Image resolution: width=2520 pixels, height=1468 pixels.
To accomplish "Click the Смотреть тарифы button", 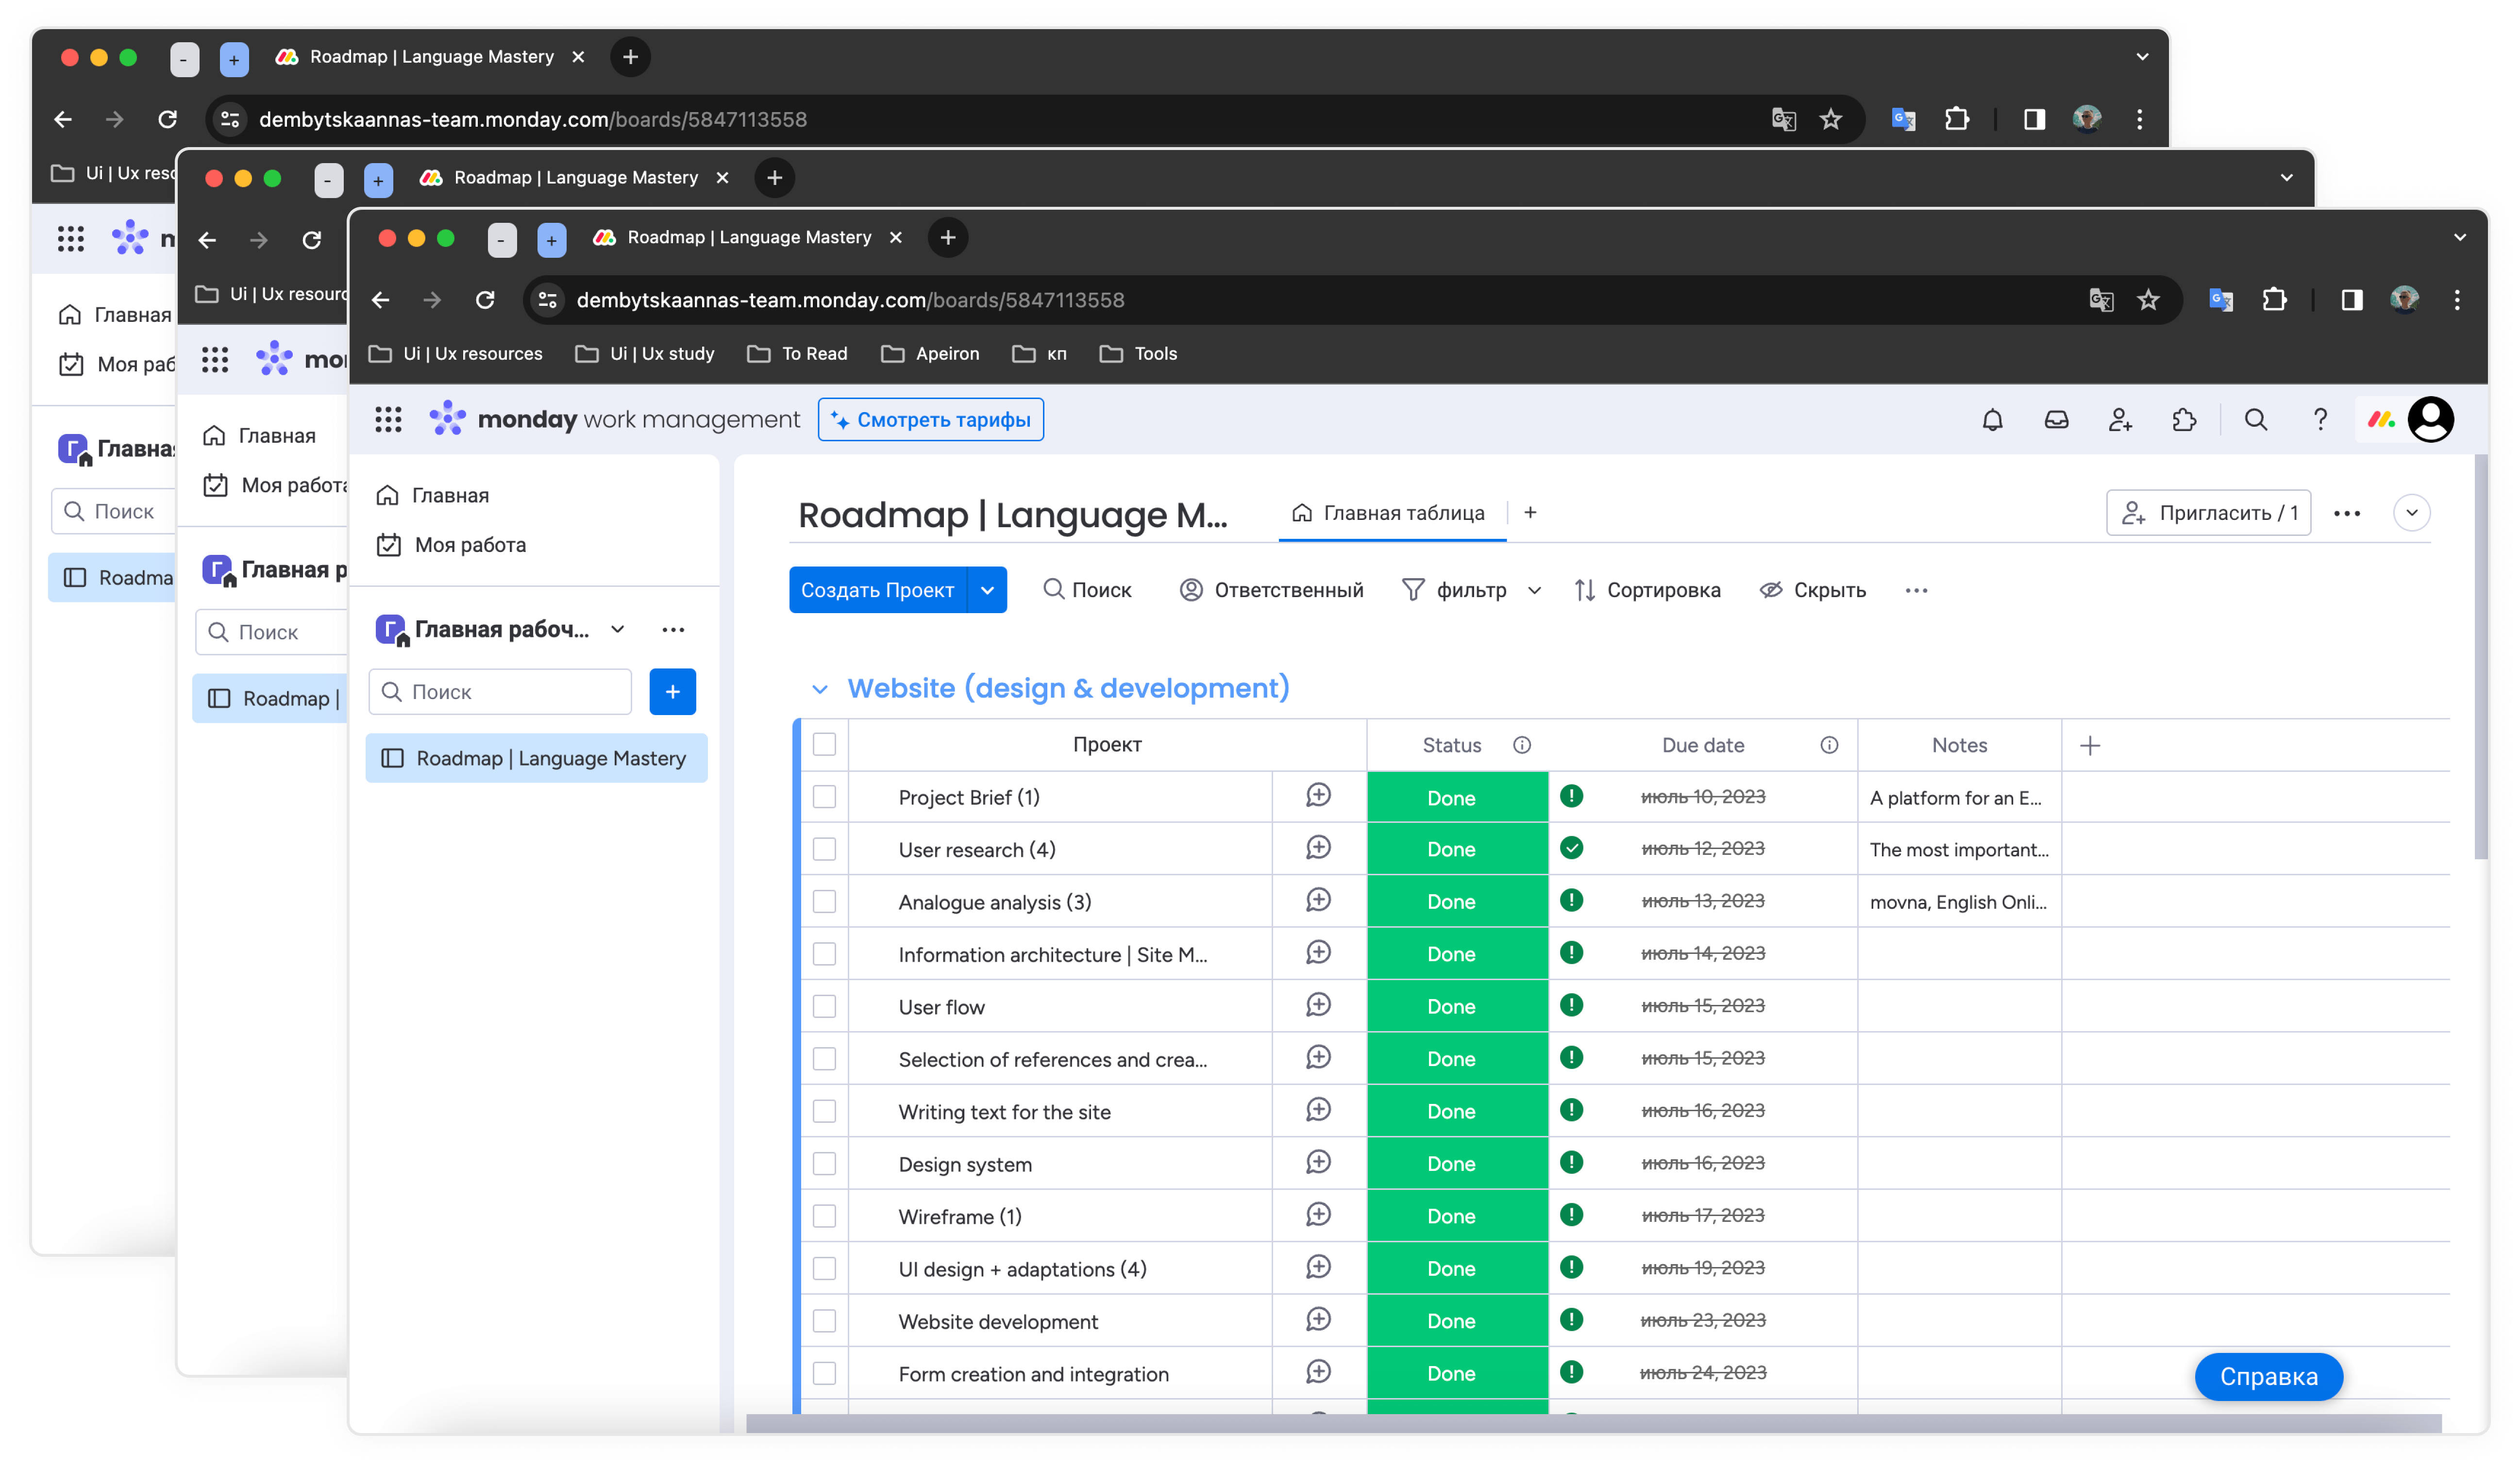I will pyautogui.click(x=930, y=420).
